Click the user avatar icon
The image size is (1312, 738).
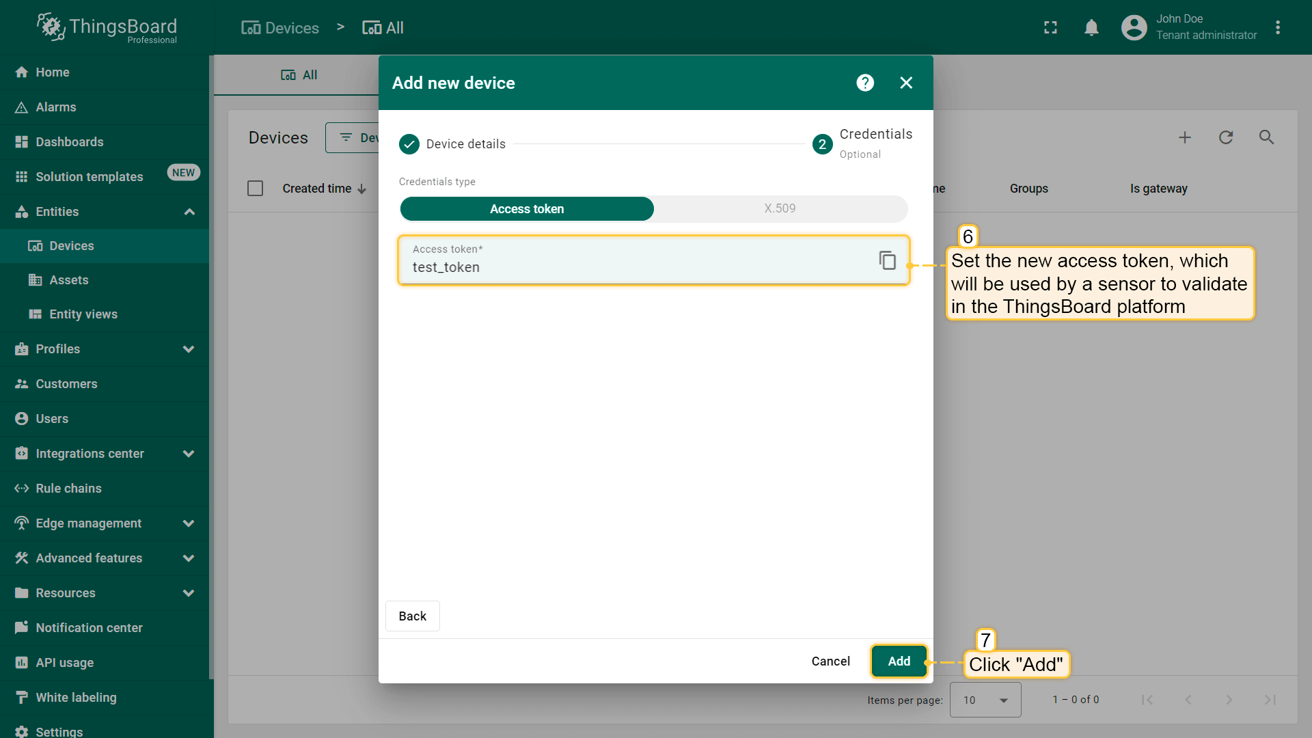click(x=1134, y=28)
